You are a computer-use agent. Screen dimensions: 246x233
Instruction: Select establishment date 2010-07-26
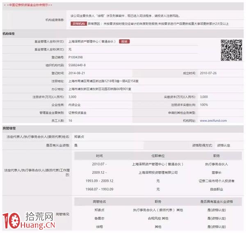(208, 73)
